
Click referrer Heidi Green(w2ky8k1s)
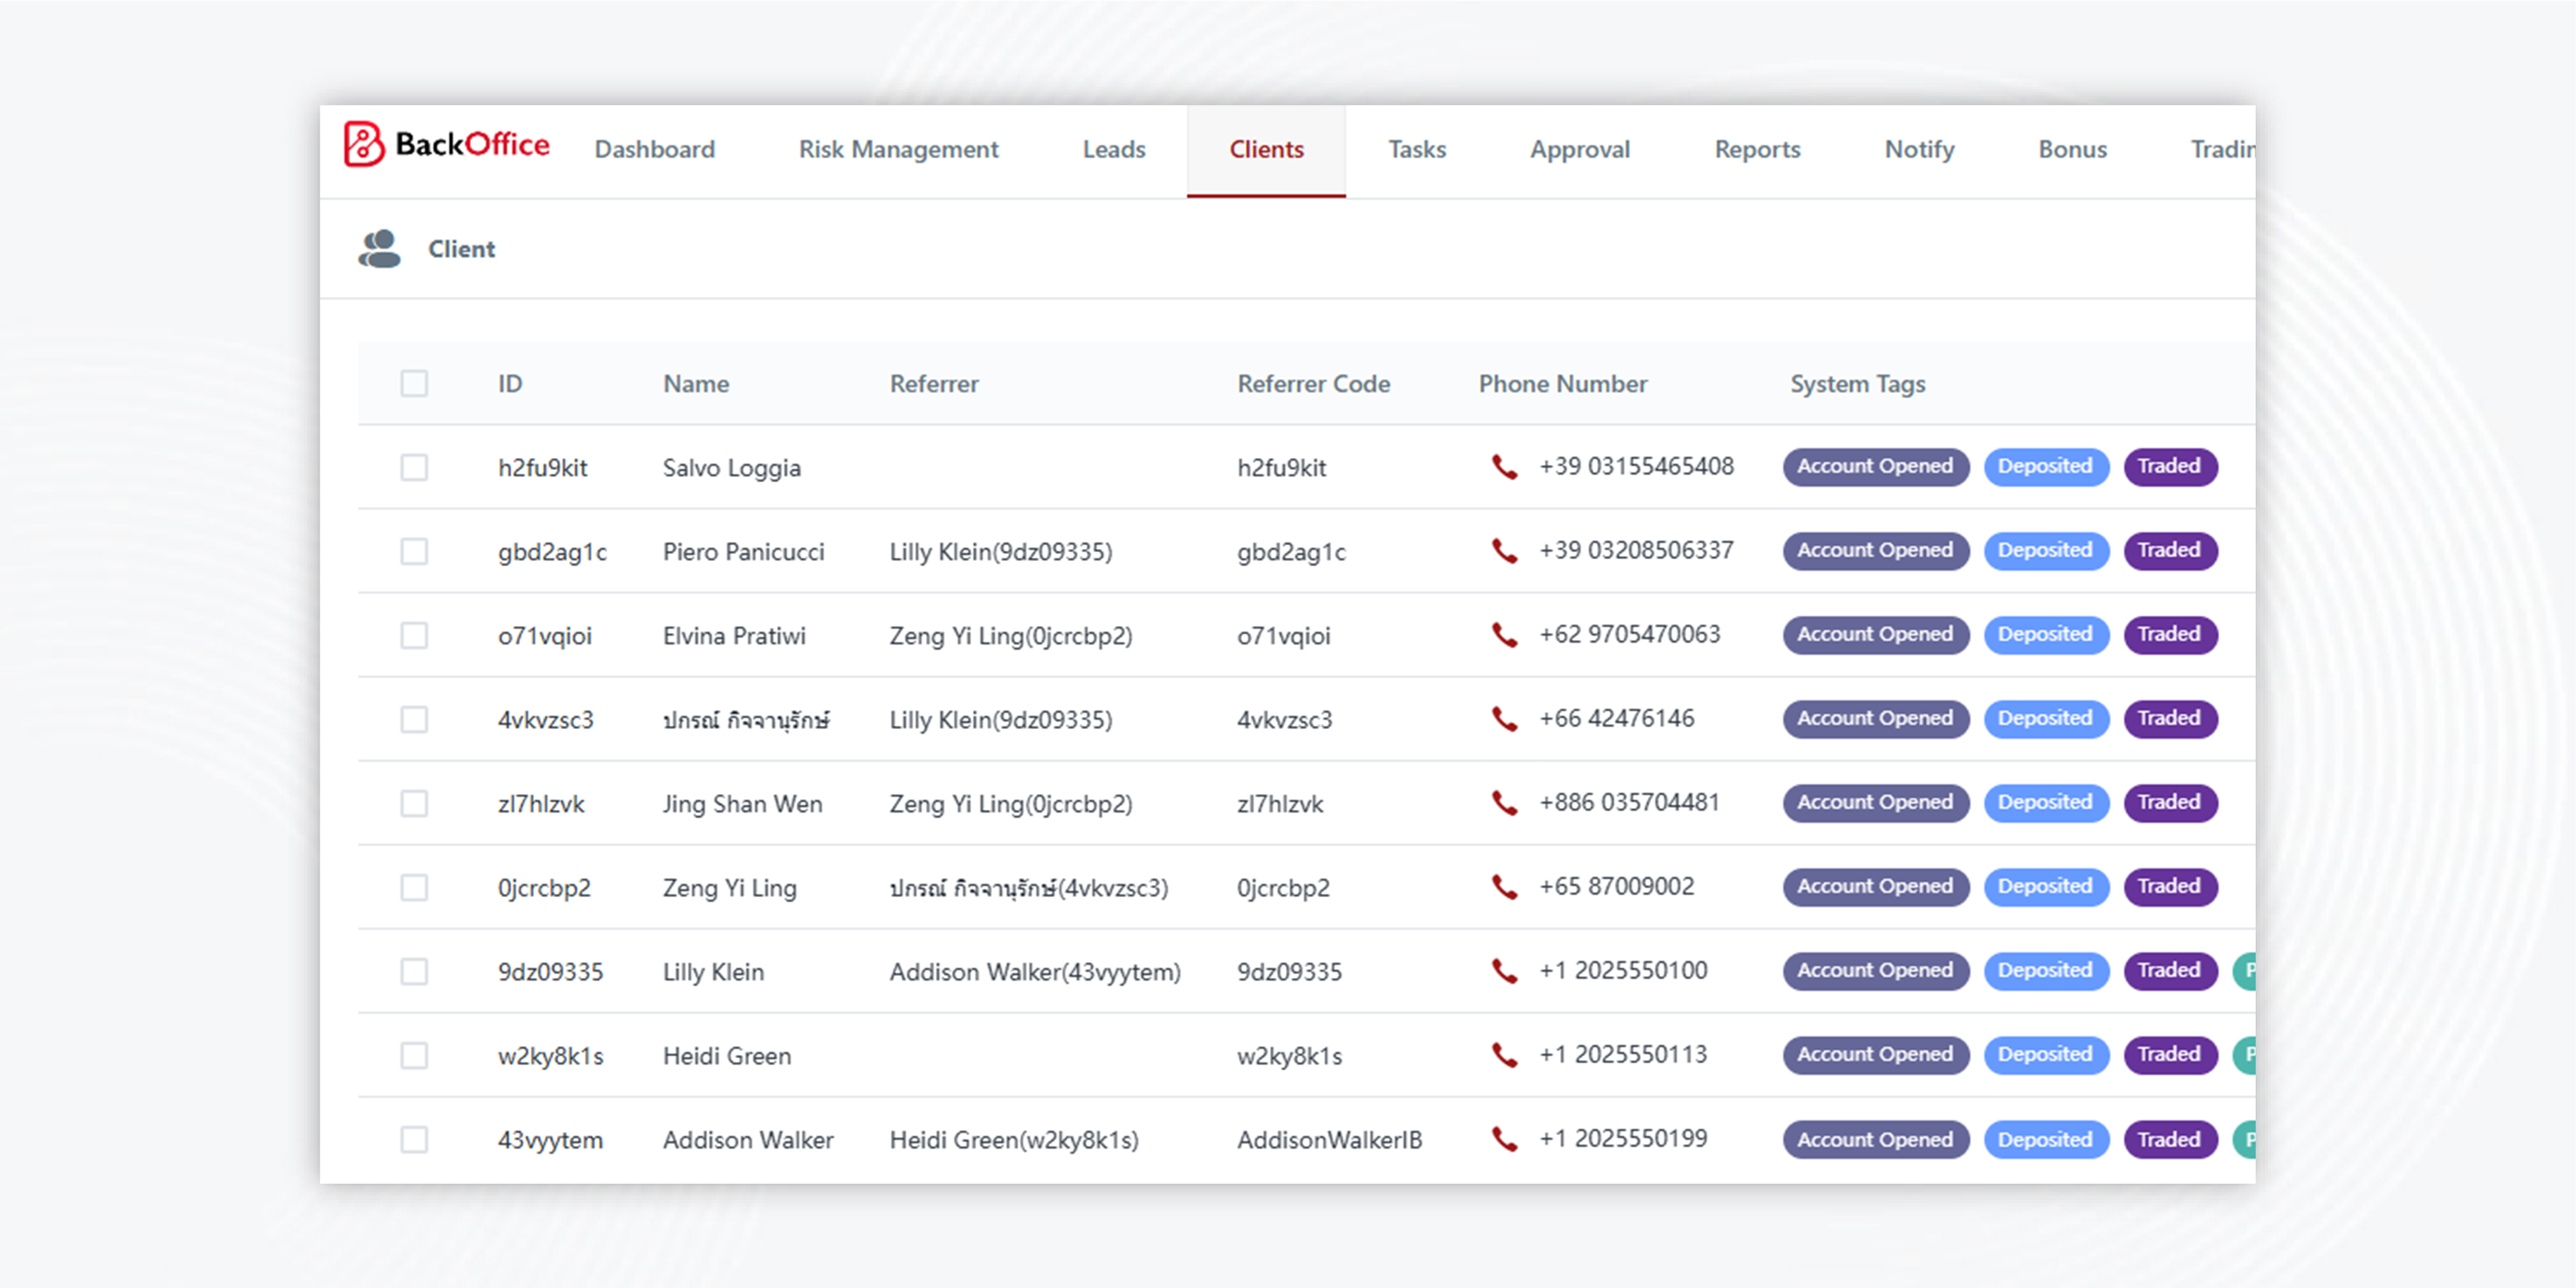coord(1014,1140)
